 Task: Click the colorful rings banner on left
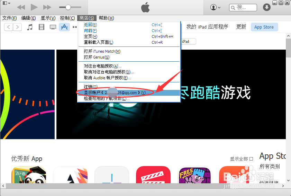(27, 94)
